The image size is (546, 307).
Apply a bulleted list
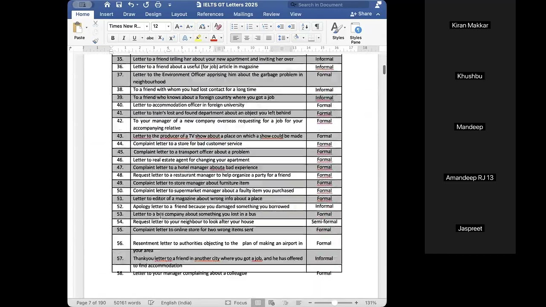point(234,26)
